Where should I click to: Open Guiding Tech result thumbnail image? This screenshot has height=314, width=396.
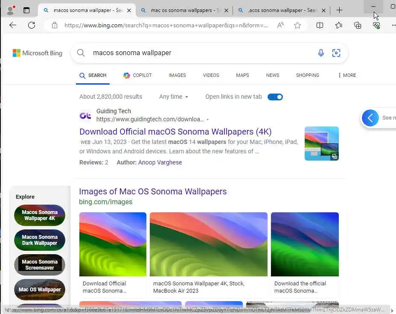(321, 144)
